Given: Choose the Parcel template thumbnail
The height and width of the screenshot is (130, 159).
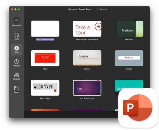Looking at the screenshot, I should [x=129, y=58].
